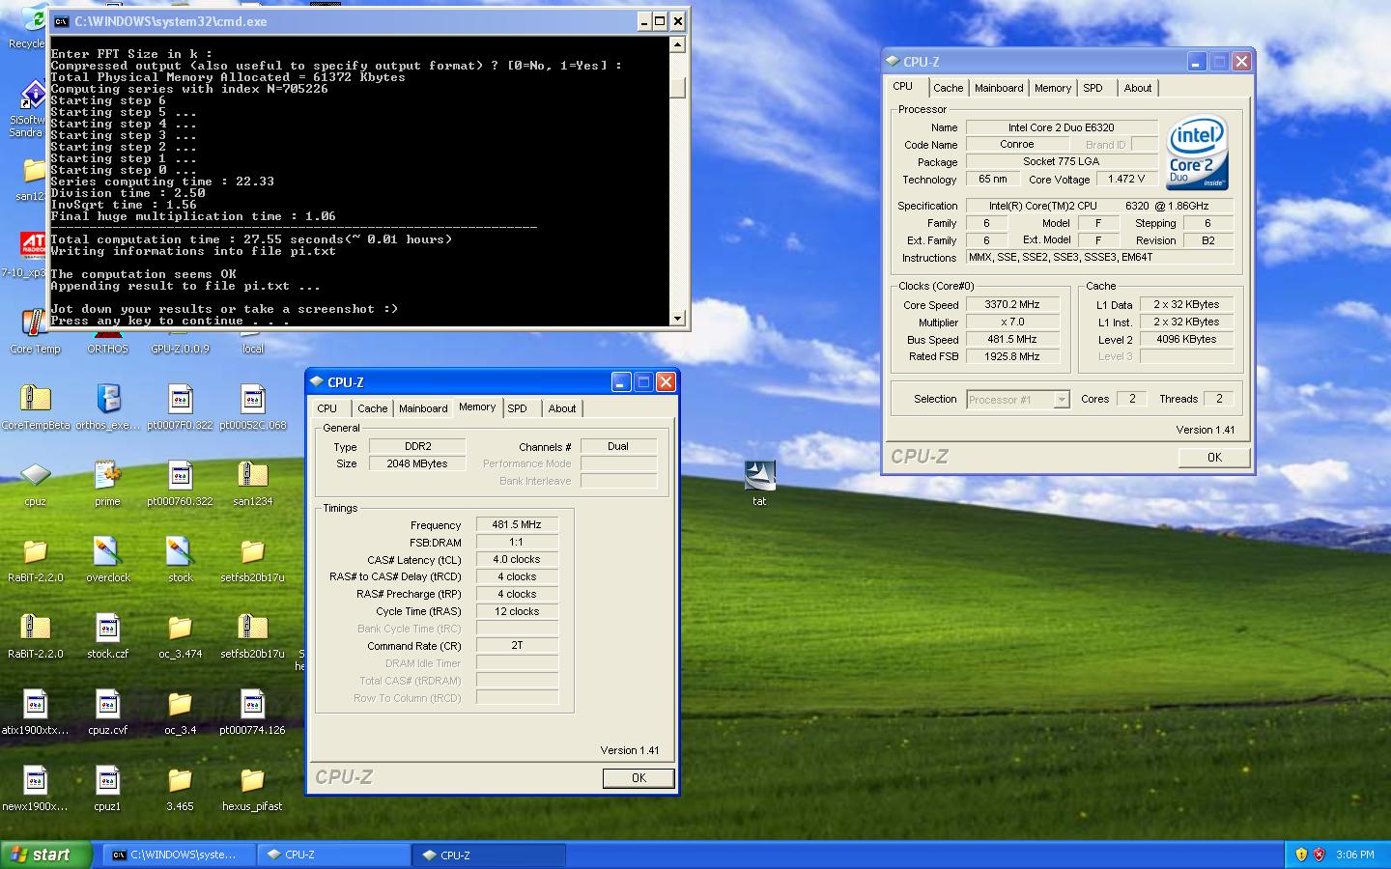Click the taskbar clock showing 3:06 PM

click(x=1355, y=855)
